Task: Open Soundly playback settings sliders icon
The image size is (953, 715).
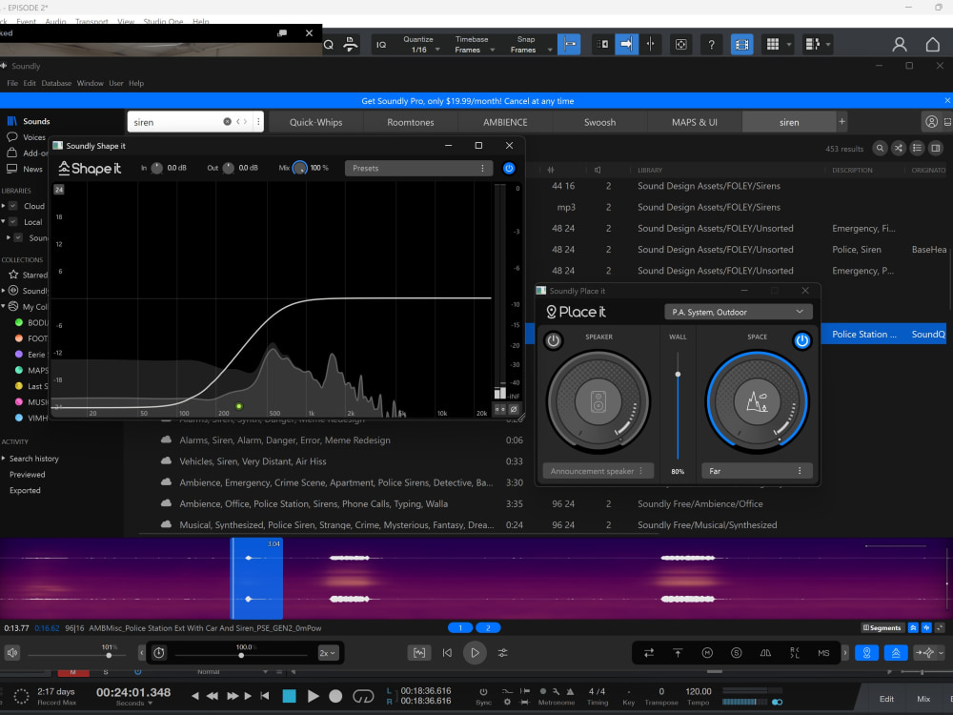Action: (x=502, y=653)
